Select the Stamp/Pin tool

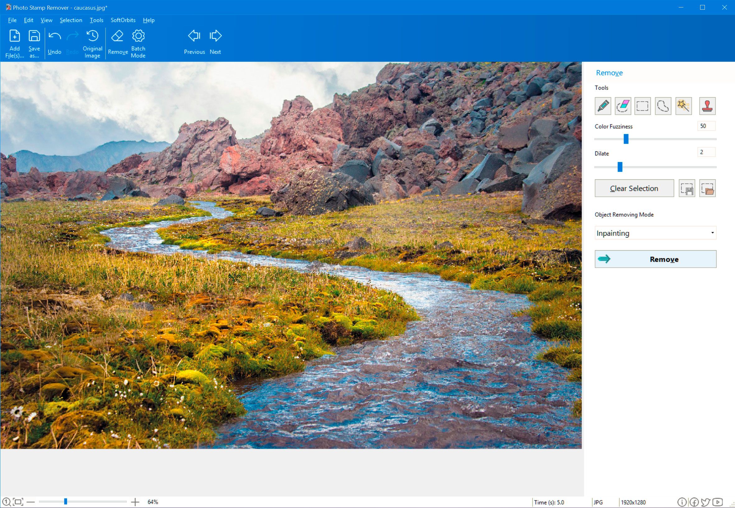pyautogui.click(x=707, y=105)
